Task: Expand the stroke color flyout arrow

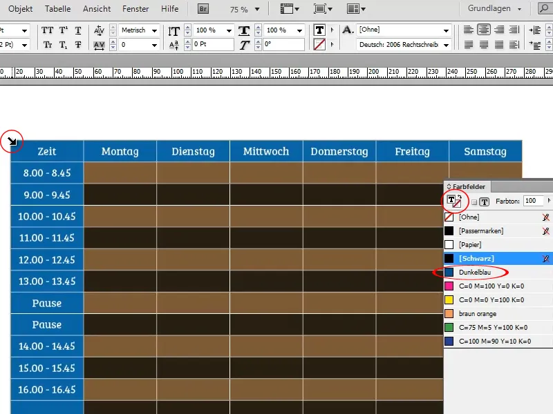Action: click(332, 45)
